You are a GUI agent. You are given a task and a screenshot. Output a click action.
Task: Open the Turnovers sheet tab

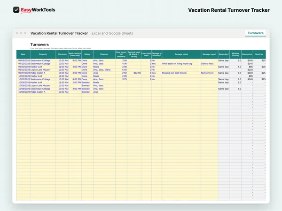tap(255, 33)
